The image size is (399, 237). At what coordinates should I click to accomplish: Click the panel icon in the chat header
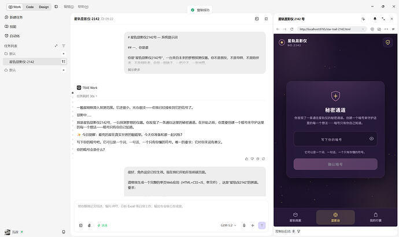tap(257, 19)
